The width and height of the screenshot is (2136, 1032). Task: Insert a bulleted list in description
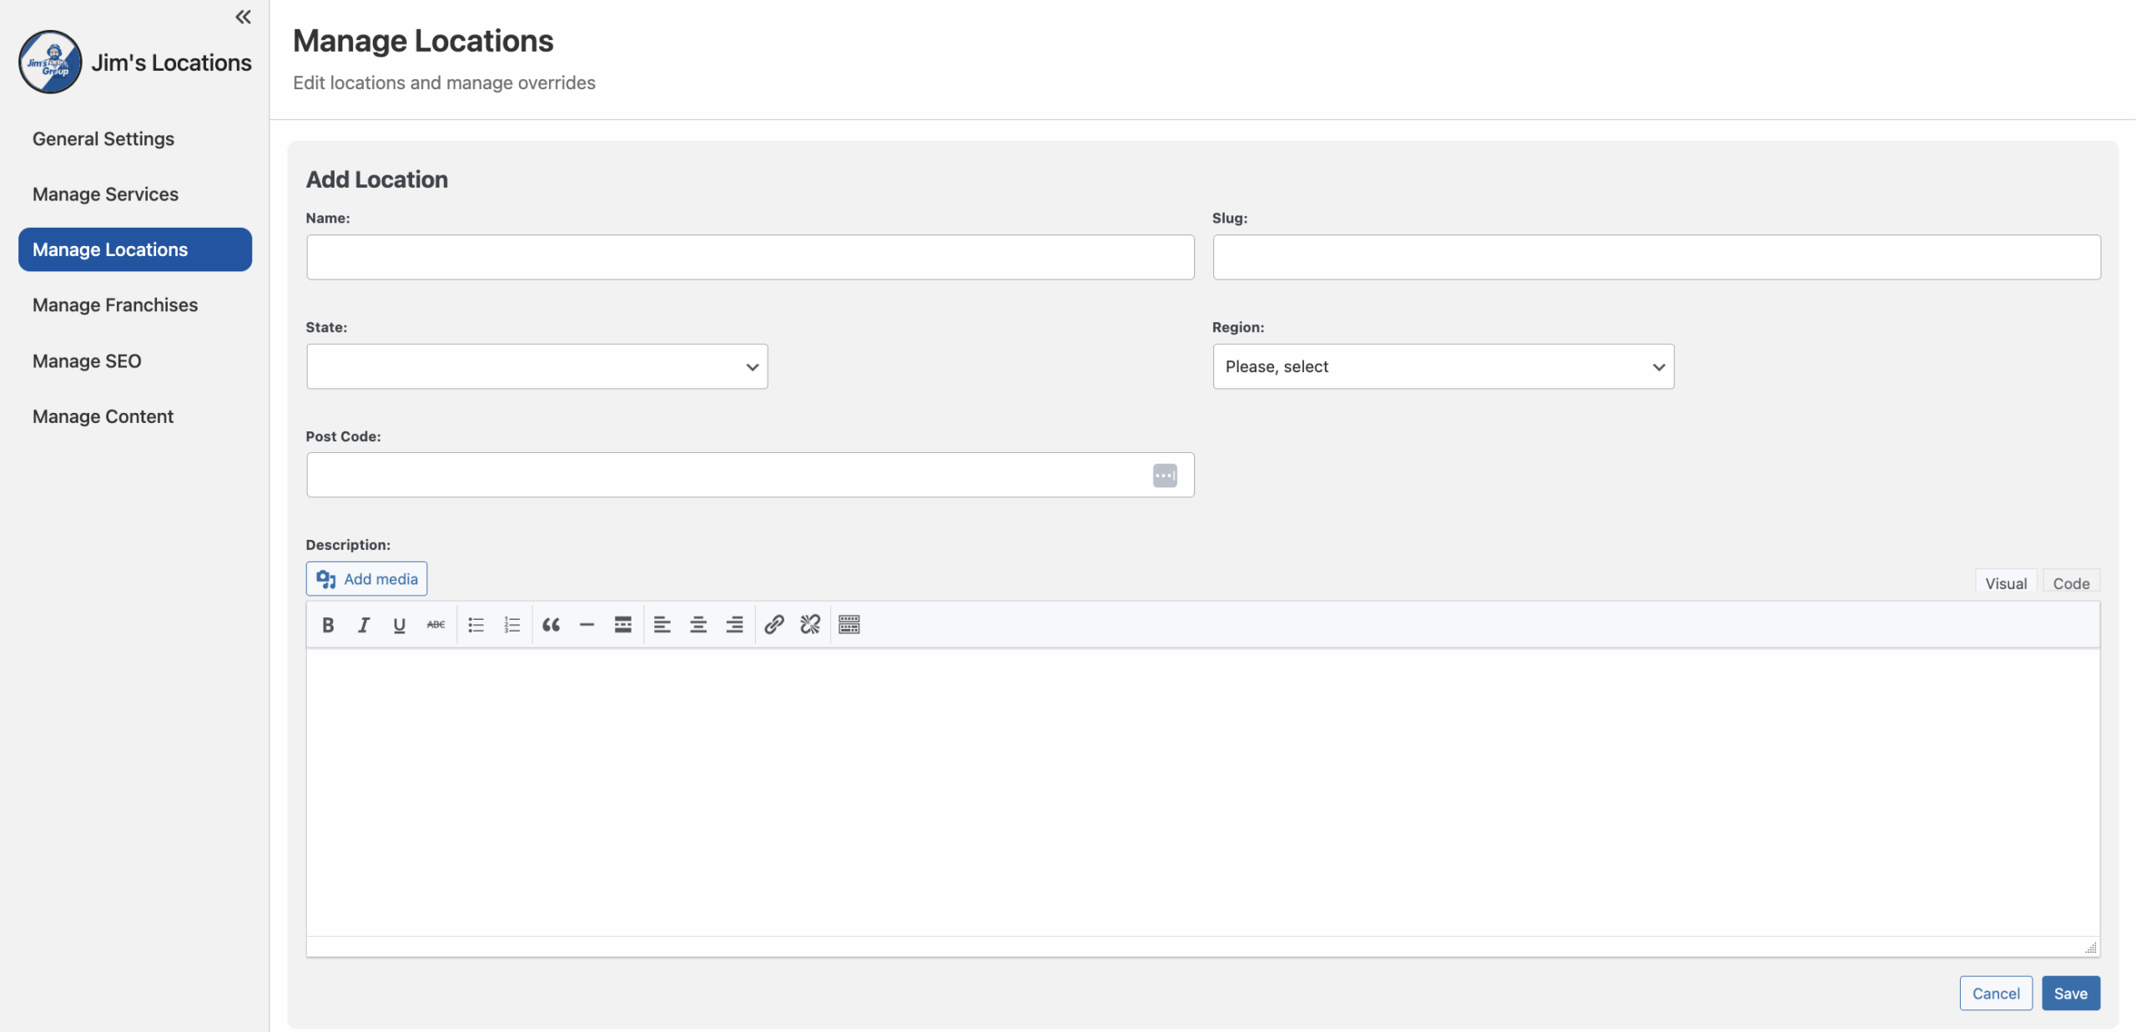(476, 625)
